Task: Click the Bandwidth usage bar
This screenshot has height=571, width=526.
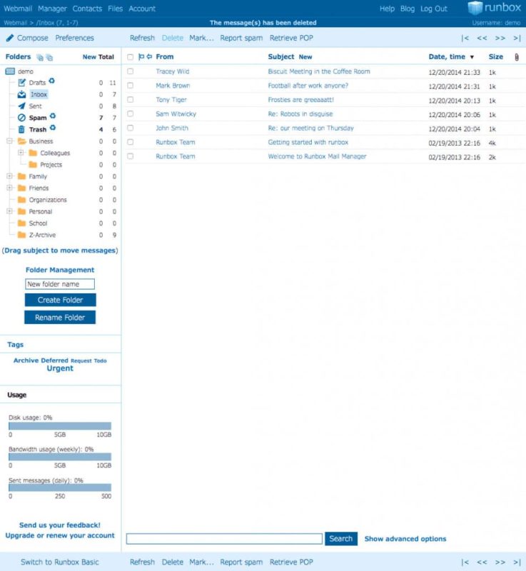Action: pos(60,457)
